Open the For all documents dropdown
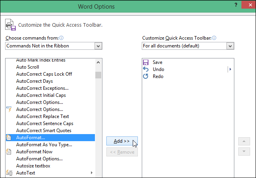Viewport: 256px width, 178px height. click(230, 46)
